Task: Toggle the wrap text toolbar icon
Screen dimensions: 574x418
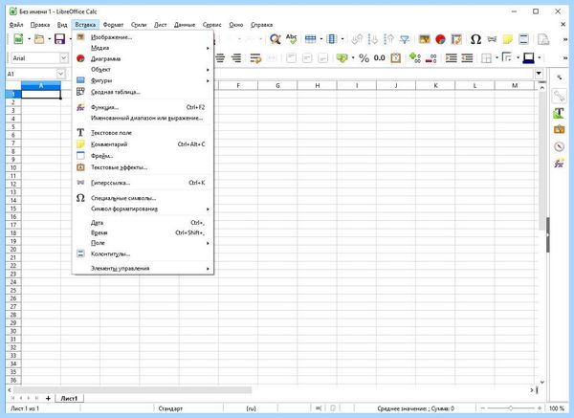Action: coord(255,57)
